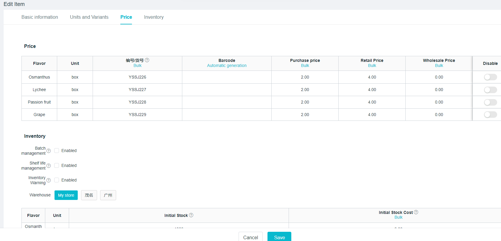The height and width of the screenshot is (241, 501).
Task: Toggle Disable switch for Lychee row
Action: point(490,90)
